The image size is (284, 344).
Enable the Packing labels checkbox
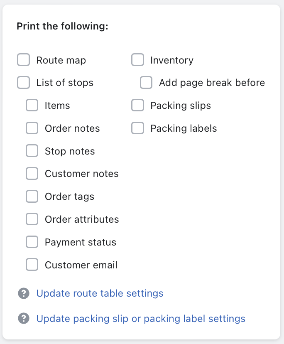[137, 128]
